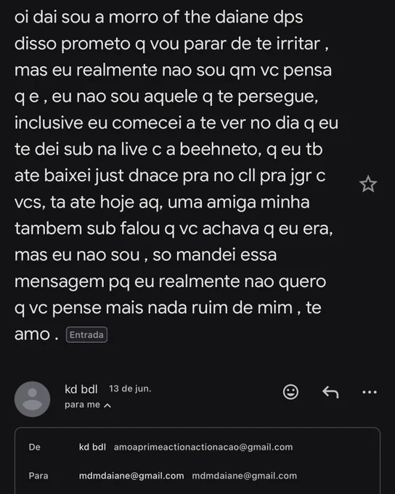This screenshot has width=395, height=494.
Task: Select the second mdmdaiane@gmail.com recipient
Action: [245, 476]
